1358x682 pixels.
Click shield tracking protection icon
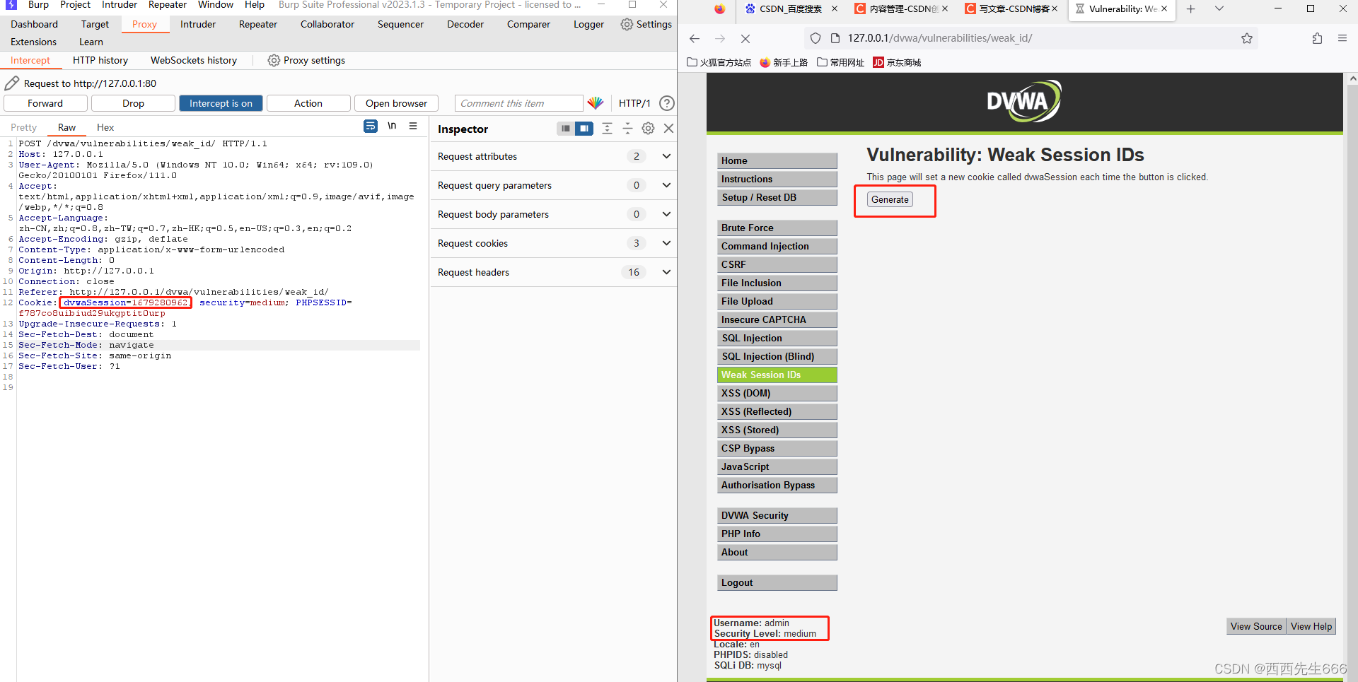(816, 38)
